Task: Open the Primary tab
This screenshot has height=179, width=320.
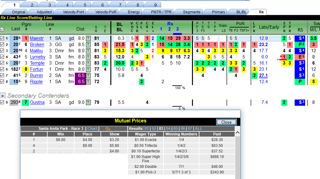Action: pyautogui.click(x=218, y=12)
